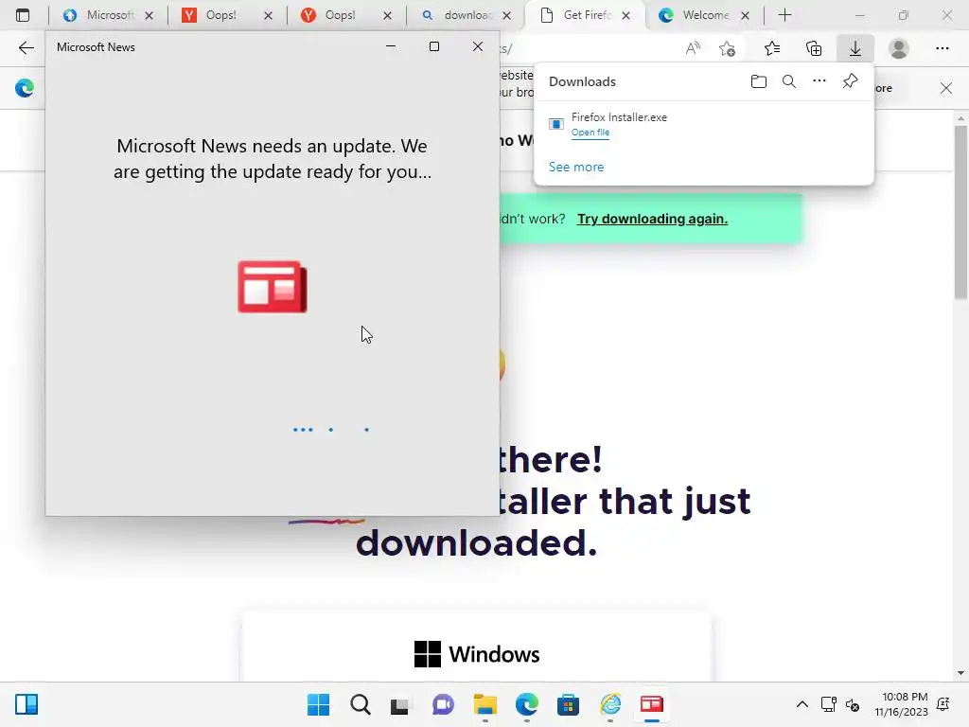969x727 pixels.
Task: Click the Edge logo in notification bar
Action: [x=25, y=88]
